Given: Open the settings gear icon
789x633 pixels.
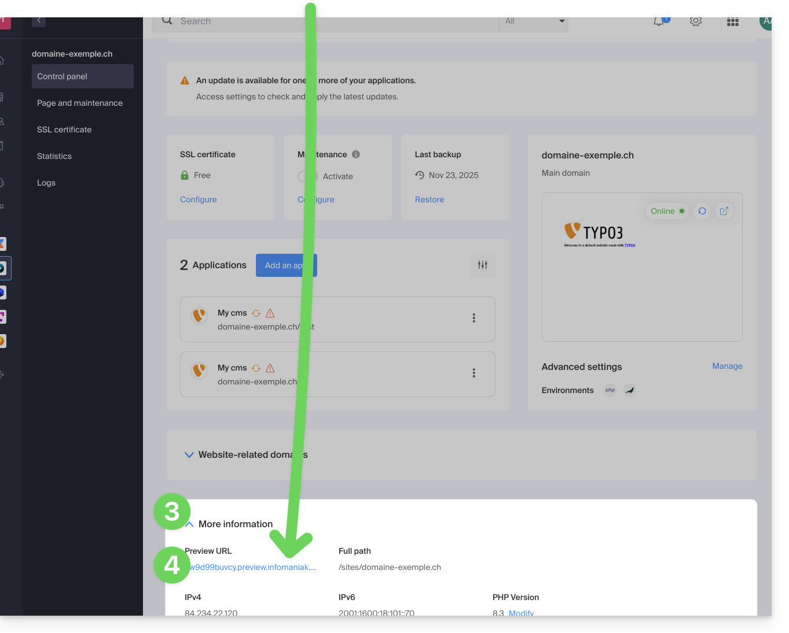Looking at the screenshot, I should pos(696,22).
